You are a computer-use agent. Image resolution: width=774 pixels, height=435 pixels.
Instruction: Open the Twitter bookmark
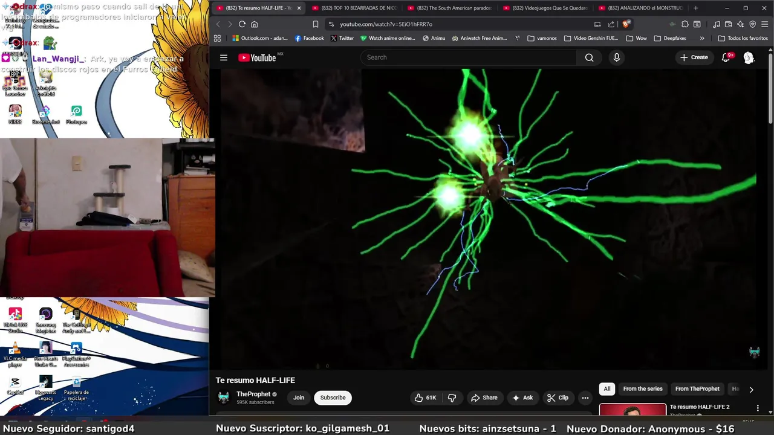[342, 38]
